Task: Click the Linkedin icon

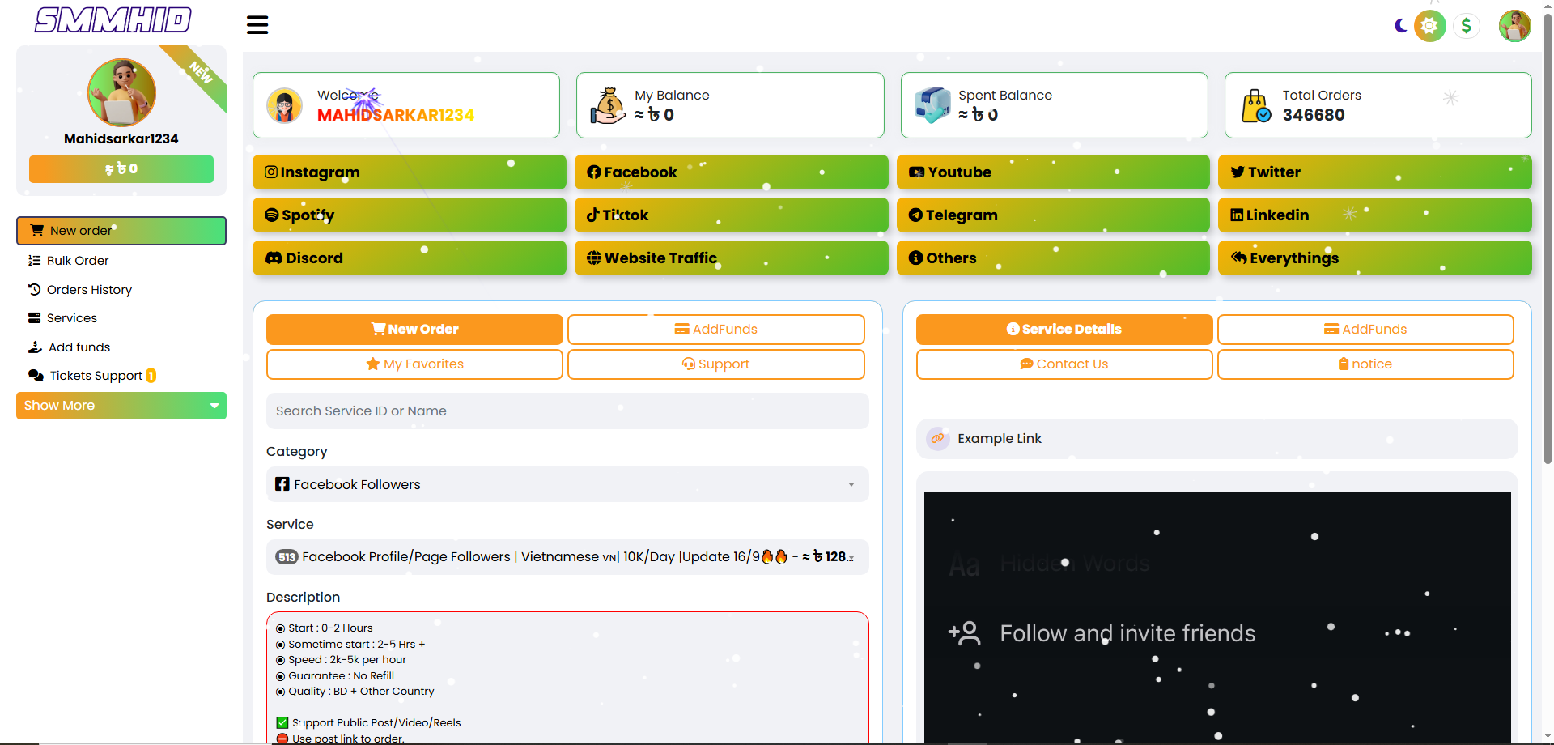Action: pyautogui.click(x=1237, y=215)
